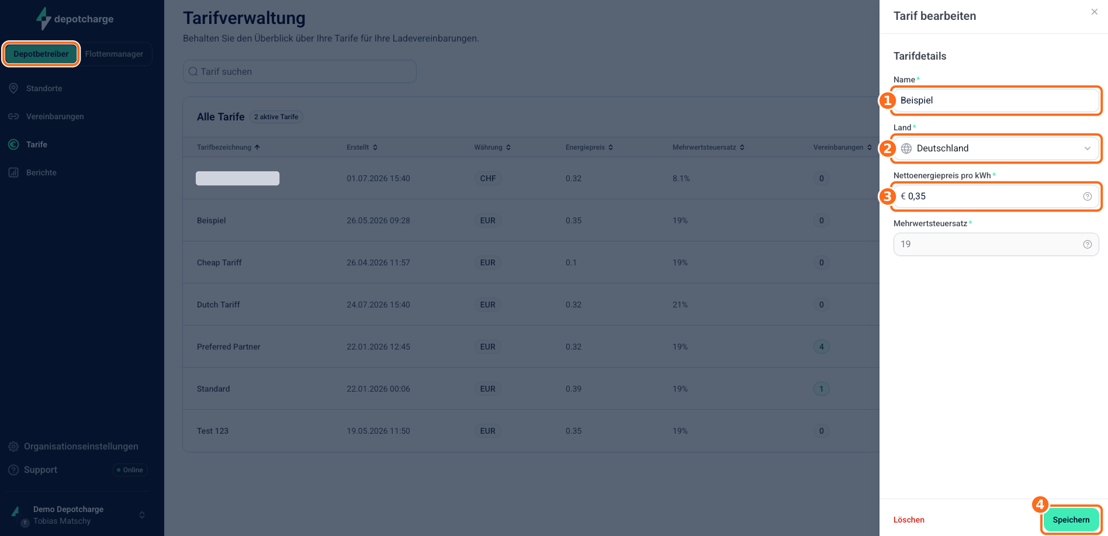Expand the Demo Depotcharge organisation switcher
This screenshot has height=536, width=1108.
pyautogui.click(x=142, y=515)
